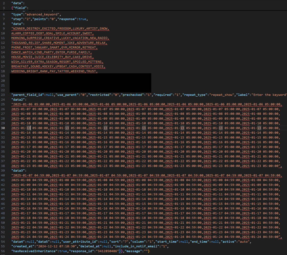The height and width of the screenshot is (255, 287).
Task: Click the word WEDDING
Action: pyautogui.click(x=18, y=71)
